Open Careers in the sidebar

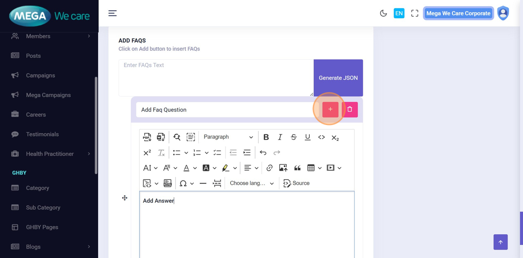point(36,115)
